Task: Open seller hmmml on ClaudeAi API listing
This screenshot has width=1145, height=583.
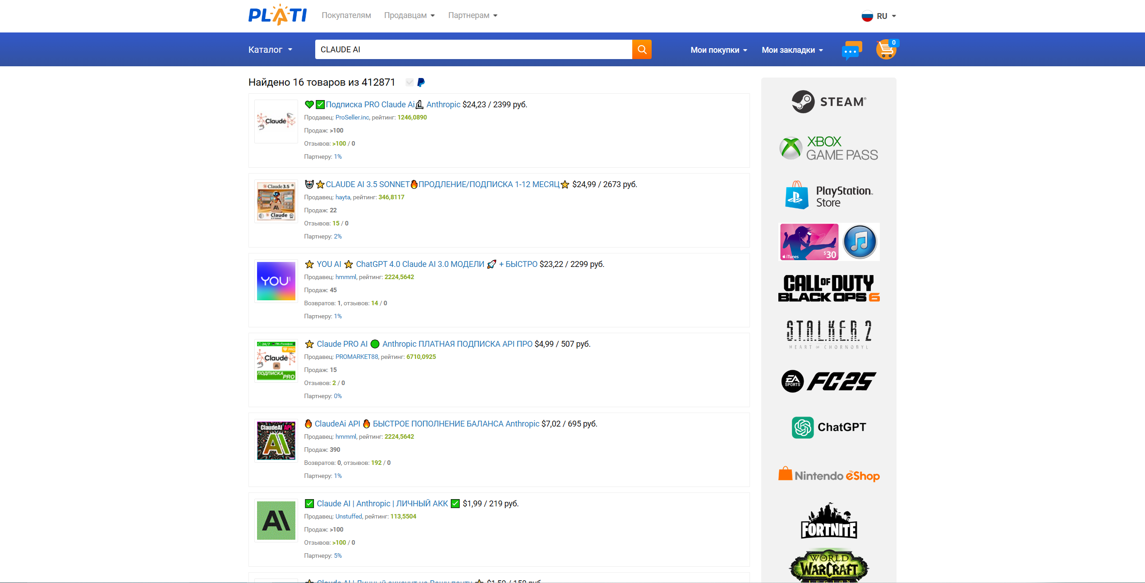Action: (346, 436)
